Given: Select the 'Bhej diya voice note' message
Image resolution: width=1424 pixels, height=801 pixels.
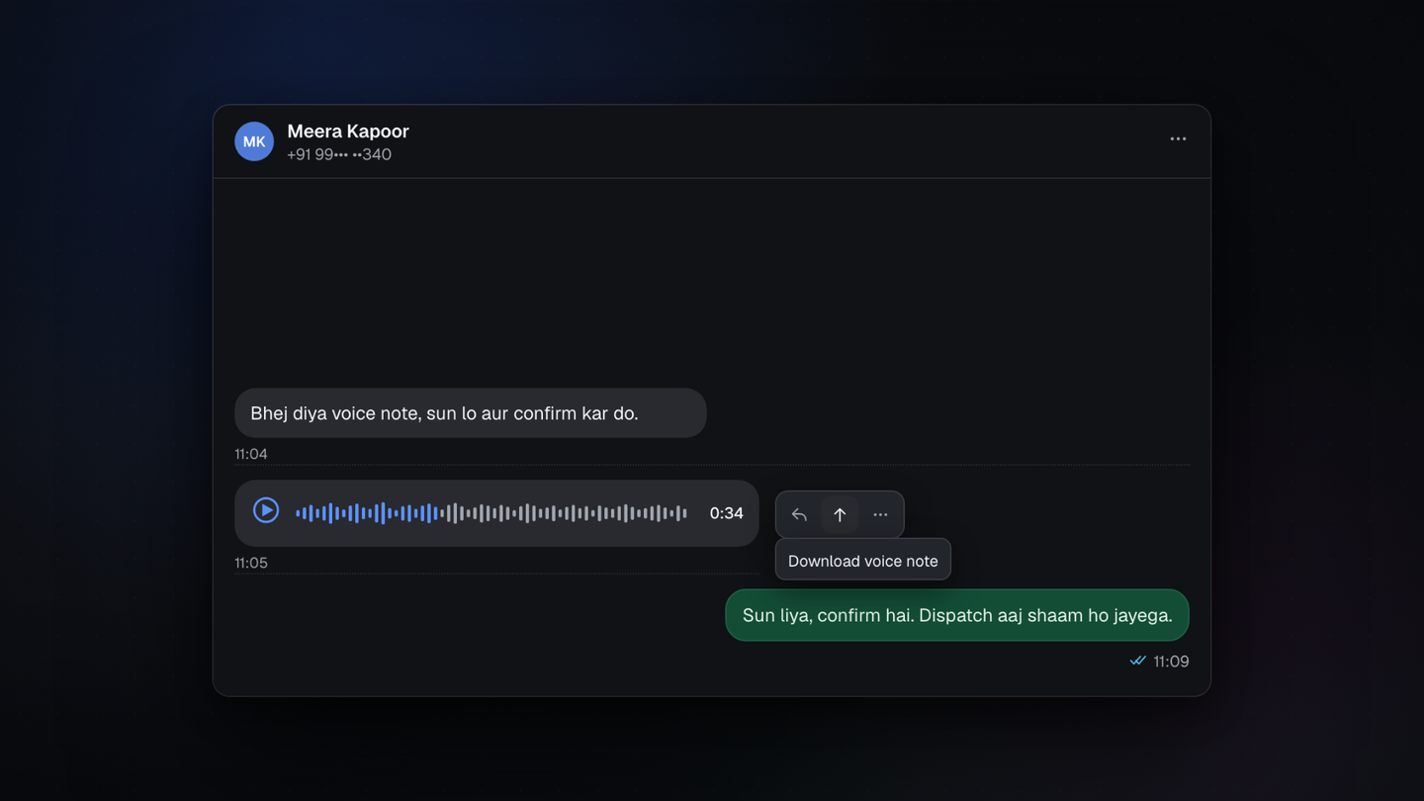Looking at the screenshot, I should (x=471, y=413).
